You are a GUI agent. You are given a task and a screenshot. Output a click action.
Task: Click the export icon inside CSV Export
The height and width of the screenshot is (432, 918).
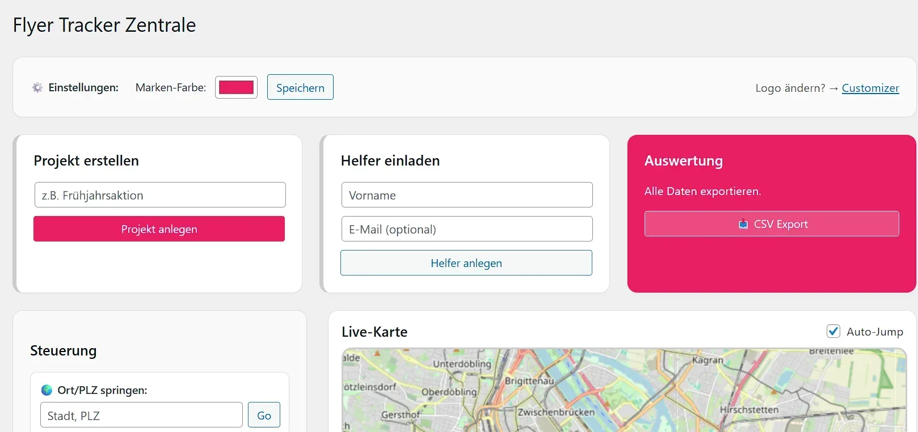pyautogui.click(x=743, y=224)
